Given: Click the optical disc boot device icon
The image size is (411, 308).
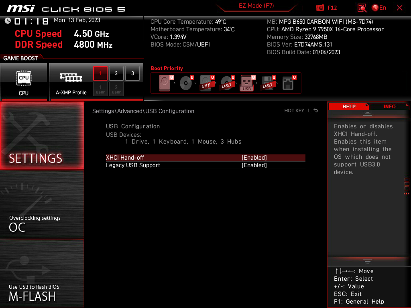Looking at the screenshot, I should pos(186,83).
